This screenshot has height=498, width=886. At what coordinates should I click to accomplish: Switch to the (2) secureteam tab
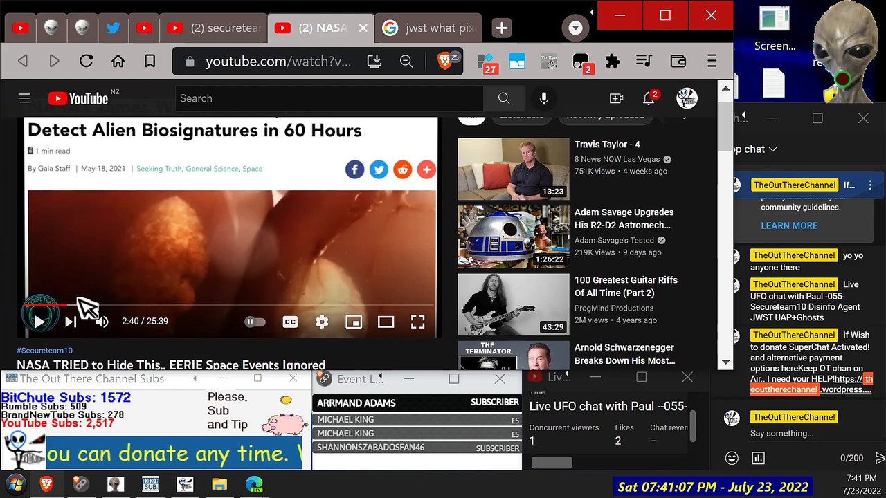tap(213, 28)
